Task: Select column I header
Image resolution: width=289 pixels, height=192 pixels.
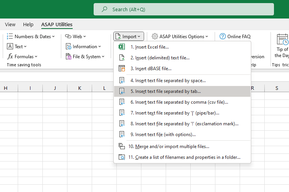Action: pyautogui.click(x=30, y=88)
